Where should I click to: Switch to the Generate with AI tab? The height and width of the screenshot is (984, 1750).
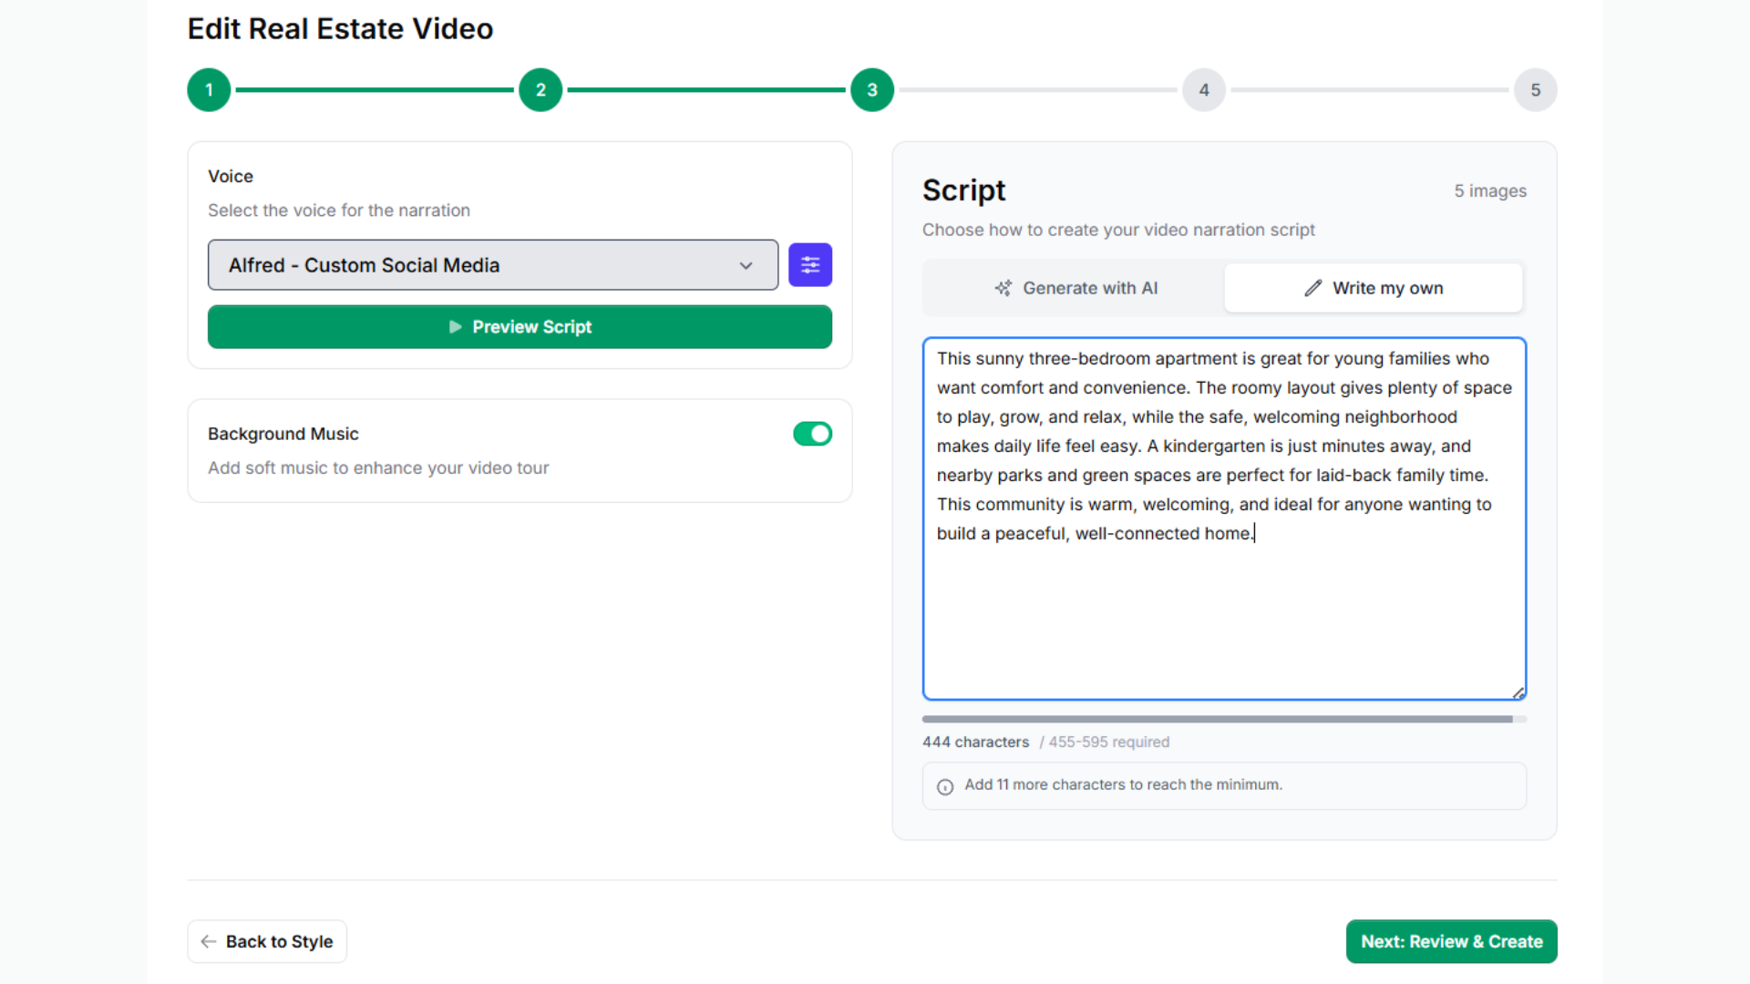tap(1076, 287)
